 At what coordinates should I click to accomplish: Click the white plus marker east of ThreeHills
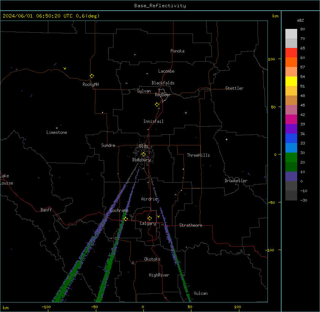226,140
